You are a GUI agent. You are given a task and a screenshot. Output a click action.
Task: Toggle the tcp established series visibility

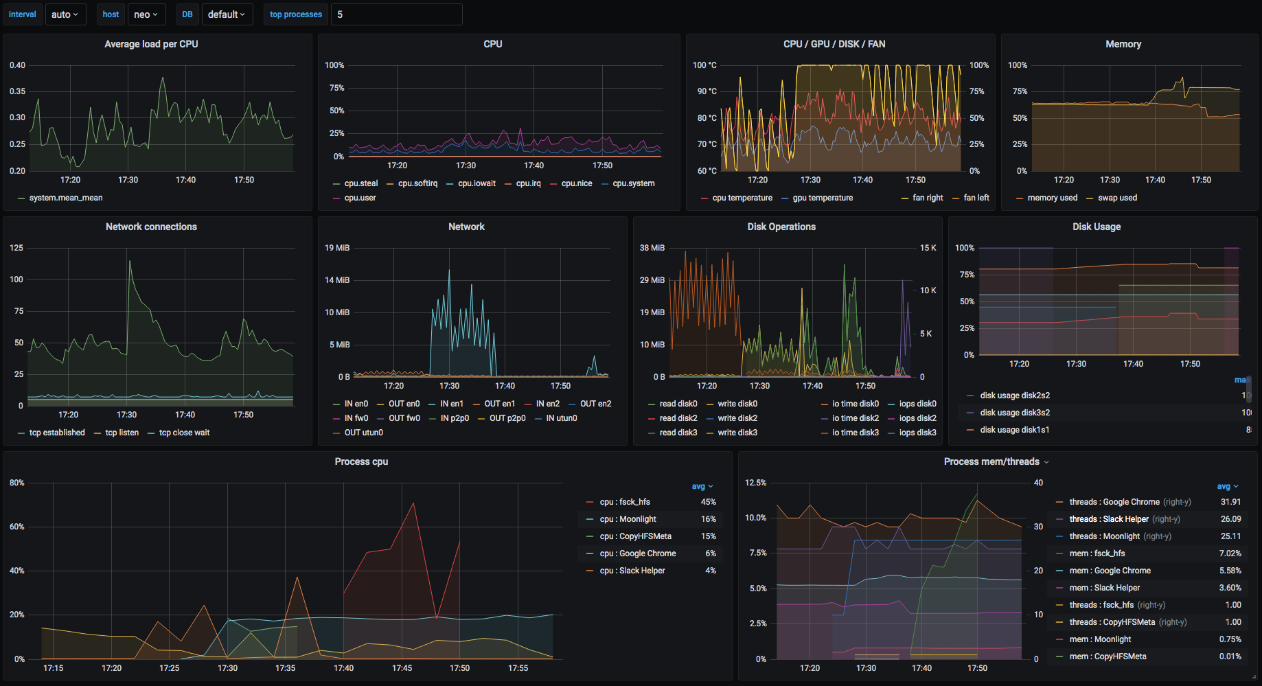(x=57, y=433)
